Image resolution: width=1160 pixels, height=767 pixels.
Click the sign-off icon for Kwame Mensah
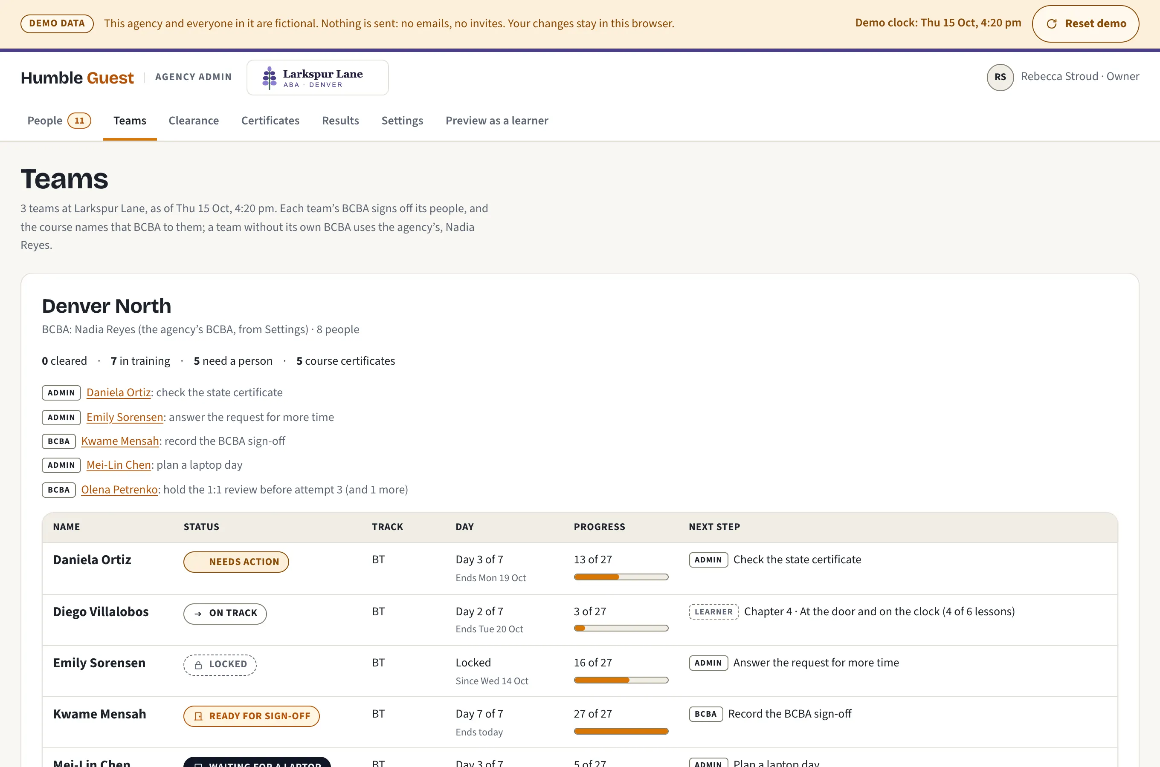click(x=198, y=716)
